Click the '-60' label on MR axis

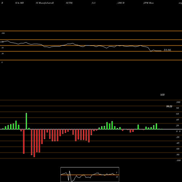(178, 149)
